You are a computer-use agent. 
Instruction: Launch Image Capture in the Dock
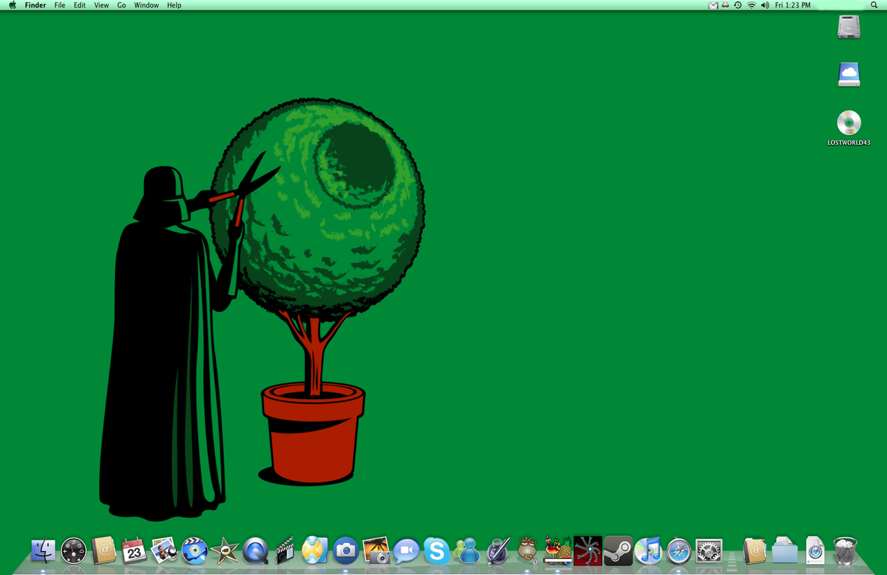pos(376,551)
